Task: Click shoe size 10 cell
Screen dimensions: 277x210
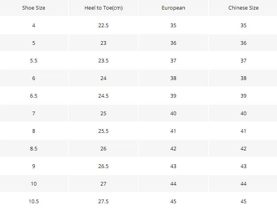Action: coord(34,184)
